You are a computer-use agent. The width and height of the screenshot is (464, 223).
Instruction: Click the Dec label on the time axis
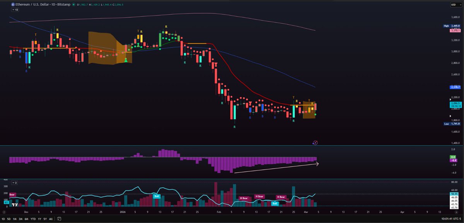[x=27, y=212]
